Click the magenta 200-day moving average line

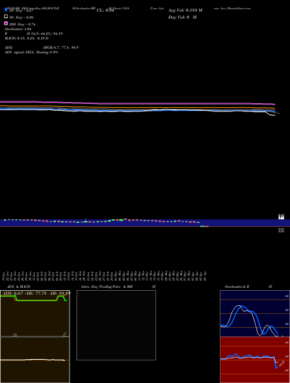[x=147, y=103]
